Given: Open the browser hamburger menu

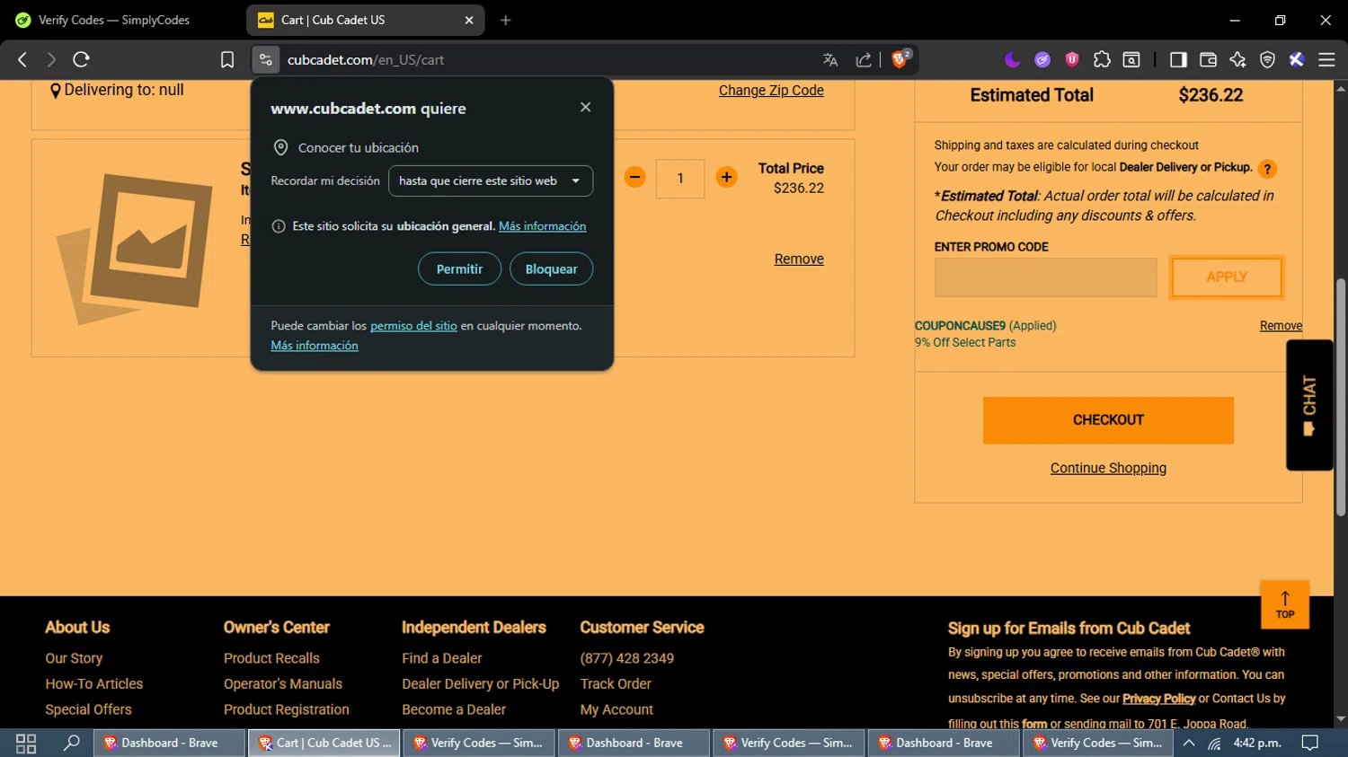Looking at the screenshot, I should [x=1326, y=59].
